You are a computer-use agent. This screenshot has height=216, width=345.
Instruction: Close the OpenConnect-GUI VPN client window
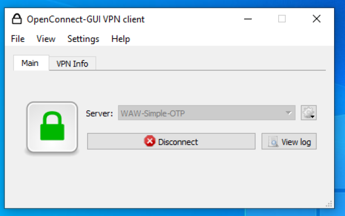pos(317,19)
